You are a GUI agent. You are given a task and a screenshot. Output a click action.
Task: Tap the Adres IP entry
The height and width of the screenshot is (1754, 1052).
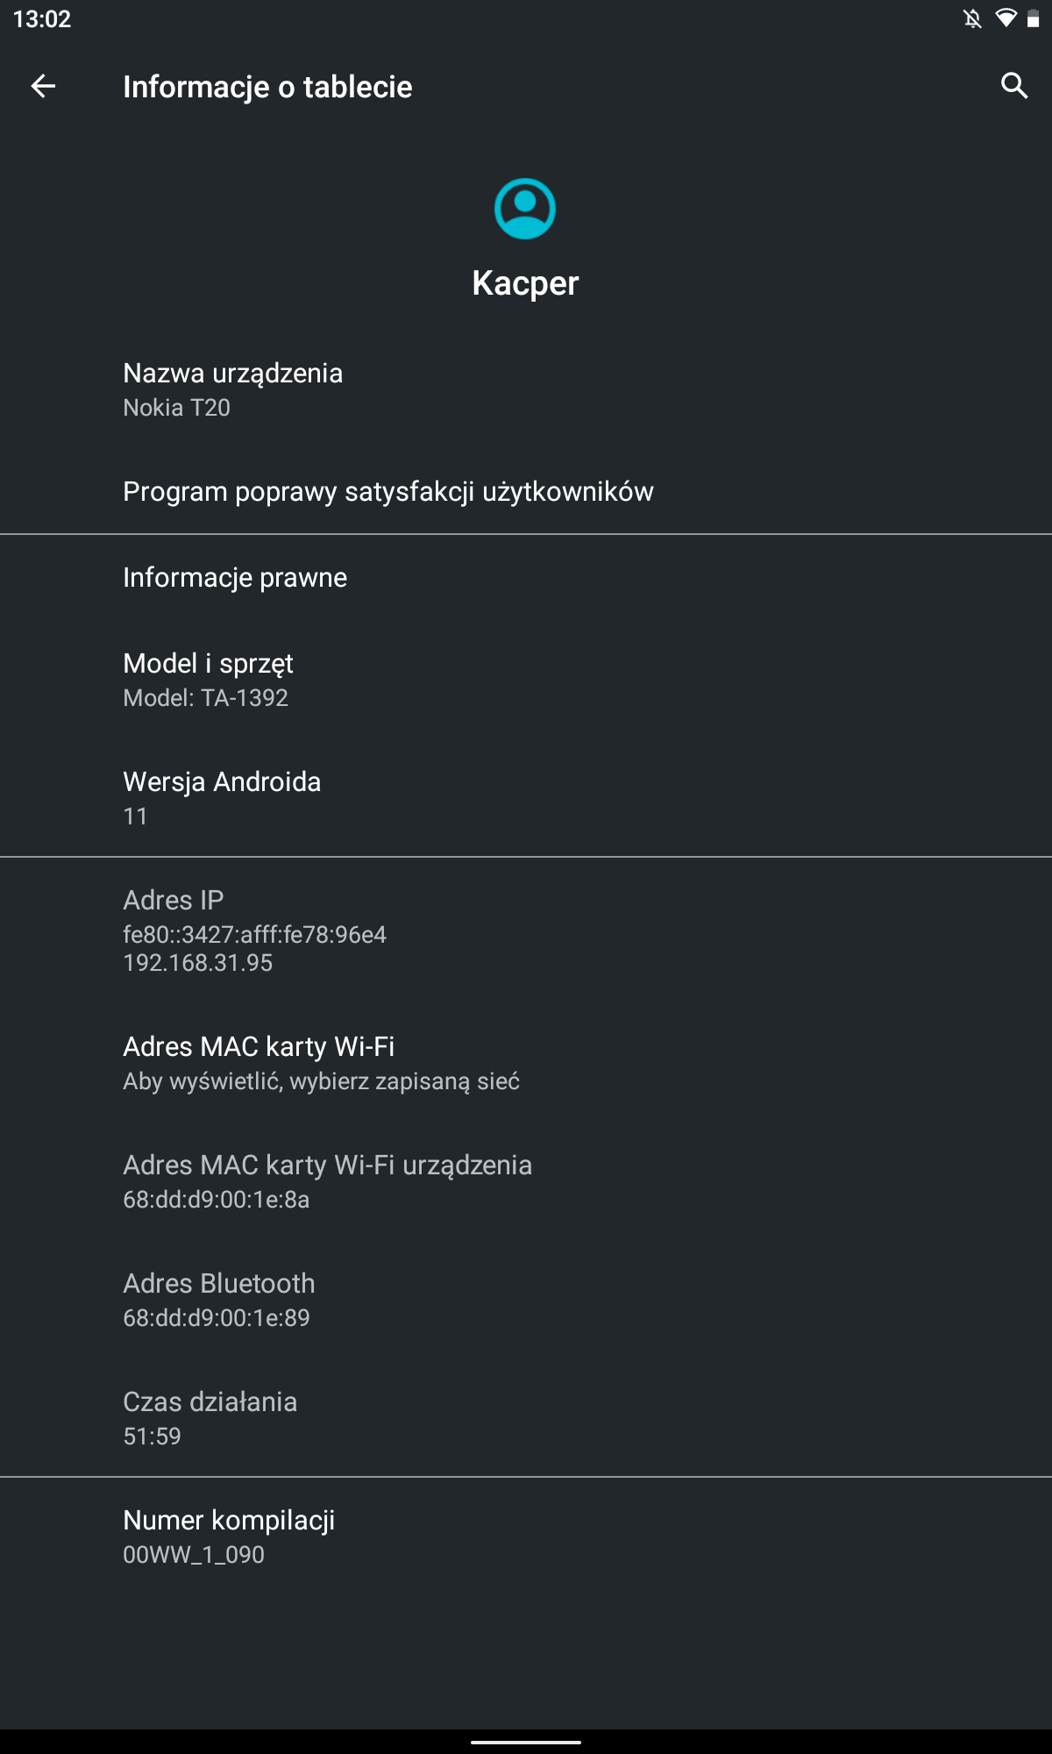pyautogui.click(x=526, y=930)
